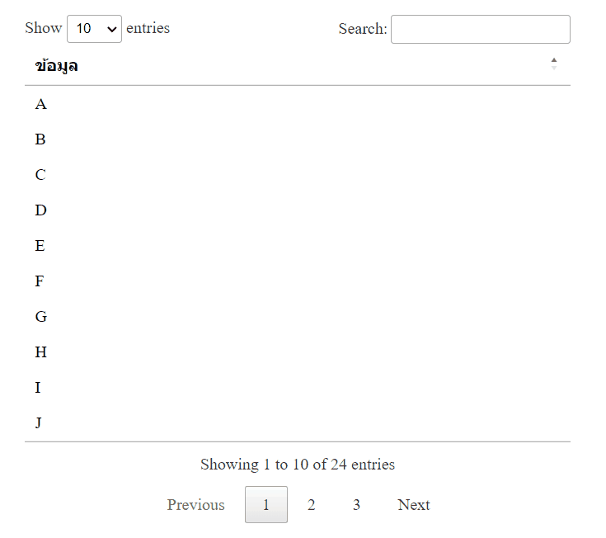Select row D in the table

click(x=40, y=210)
